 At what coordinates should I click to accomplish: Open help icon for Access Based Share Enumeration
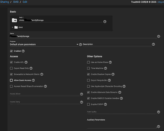point(45,86)
